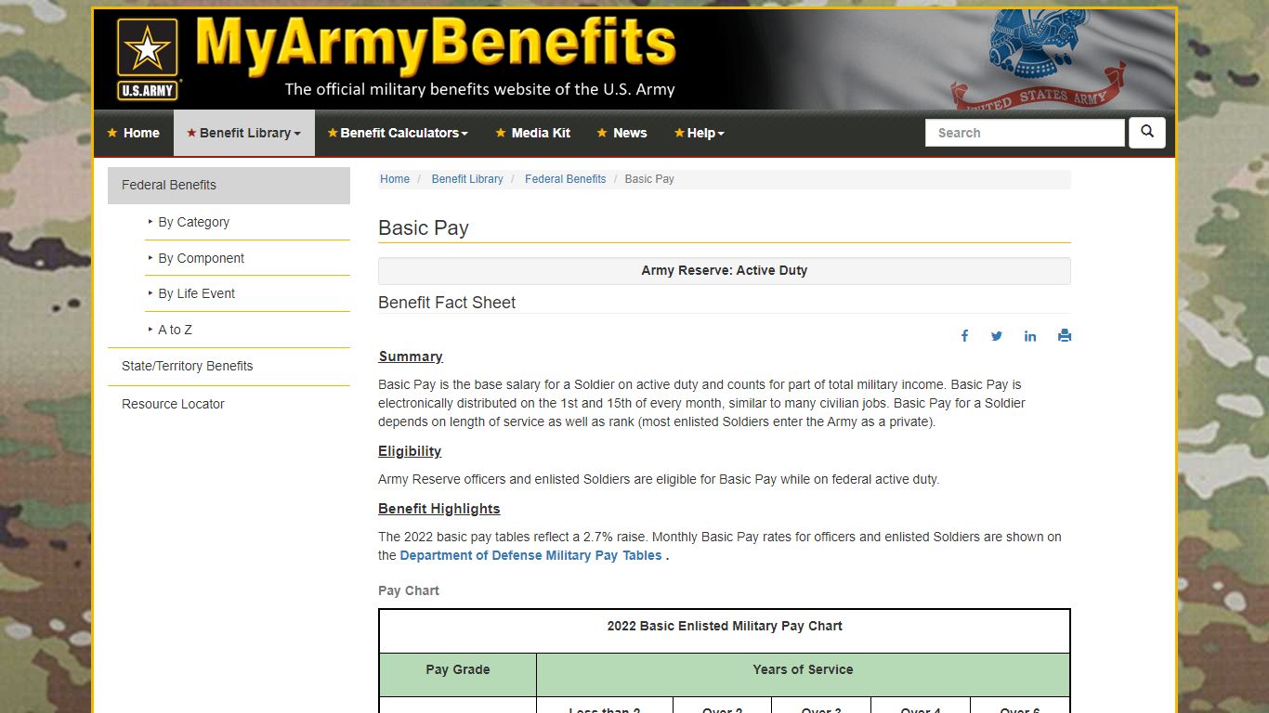Share page on Twitter icon
Viewport: 1269px width, 713px height.
[997, 336]
